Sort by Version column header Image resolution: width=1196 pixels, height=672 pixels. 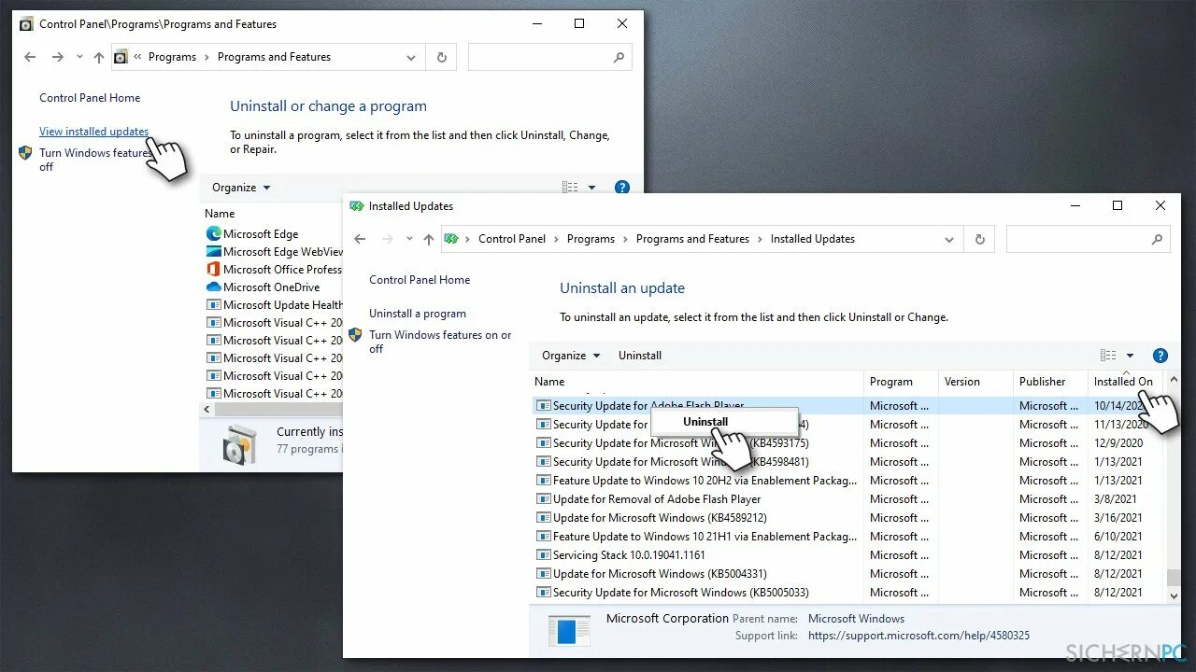(962, 382)
